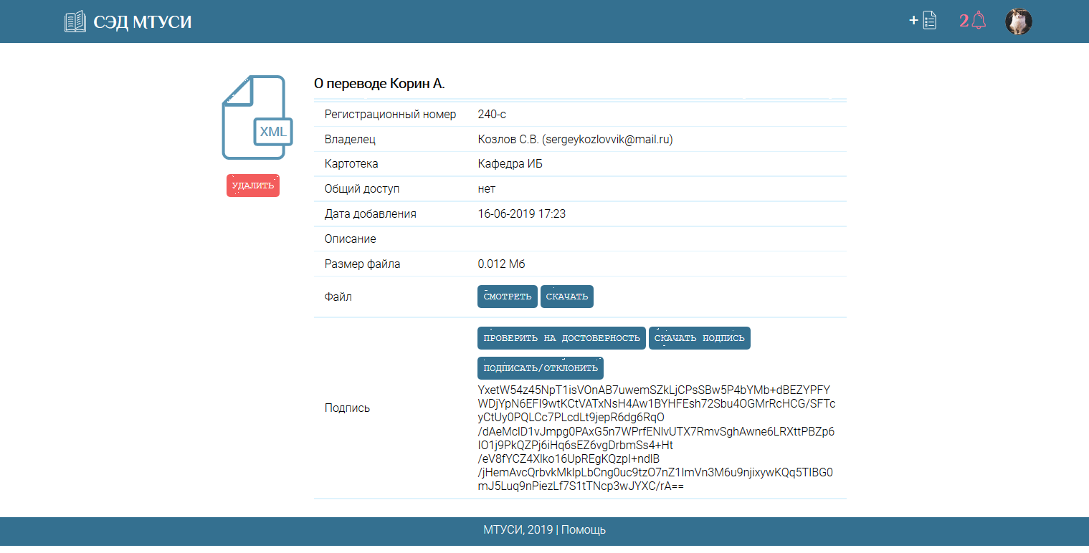Select the Кафедра ИБ value

510,164
